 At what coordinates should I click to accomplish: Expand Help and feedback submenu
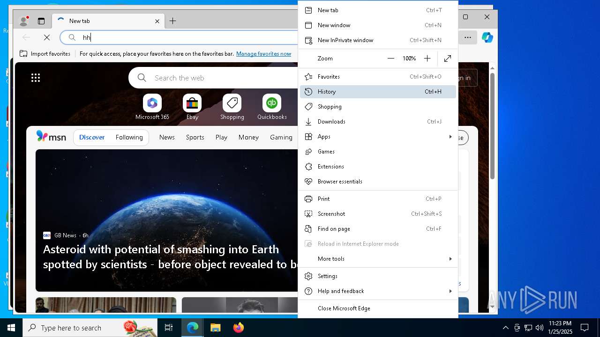378,291
